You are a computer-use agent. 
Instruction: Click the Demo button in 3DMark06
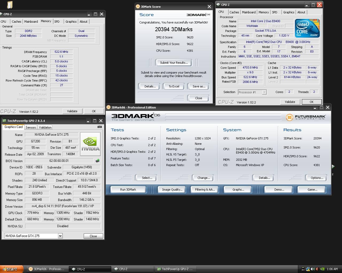(279, 190)
